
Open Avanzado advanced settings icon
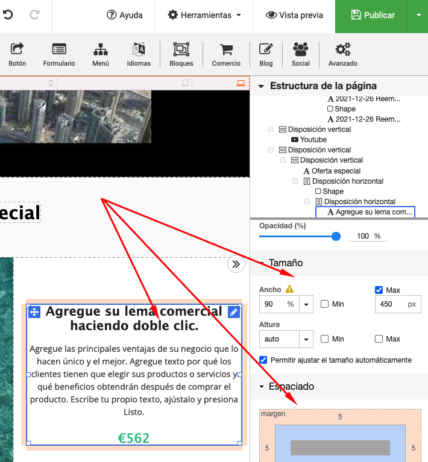click(342, 54)
